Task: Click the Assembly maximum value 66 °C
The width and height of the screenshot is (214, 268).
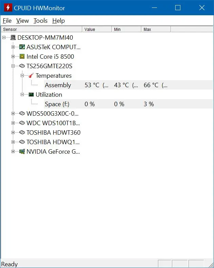Action: (156, 85)
